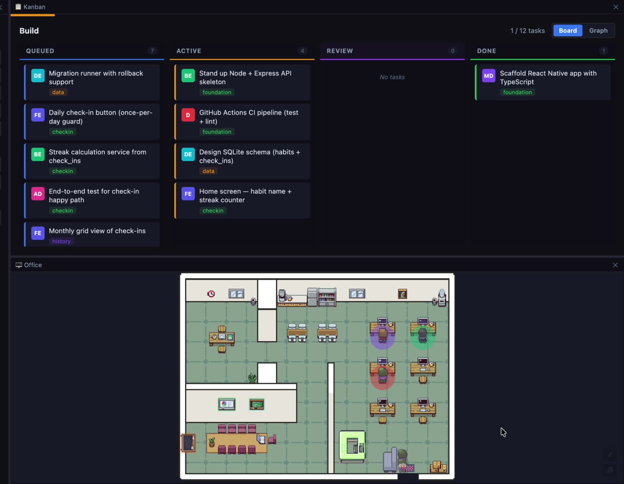Viewport: 624px width, 484px height.
Task: Click the 7 count badge in QUEUED column
Action: [152, 51]
